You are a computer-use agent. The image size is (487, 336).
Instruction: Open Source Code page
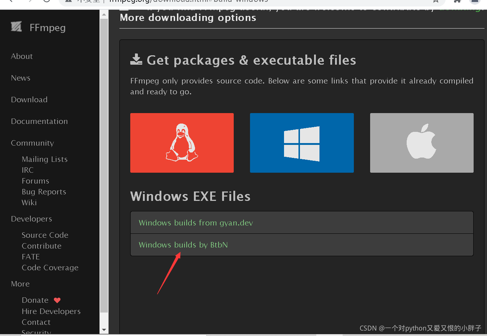pyautogui.click(x=45, y=235)
